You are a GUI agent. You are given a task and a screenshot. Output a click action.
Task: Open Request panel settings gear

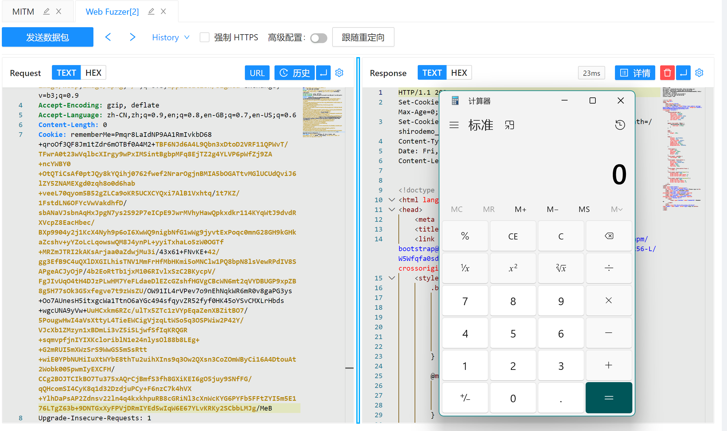(x=339, y=73)
